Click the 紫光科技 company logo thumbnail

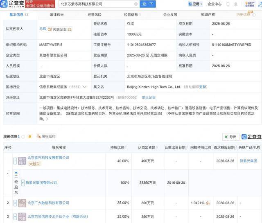22,161
